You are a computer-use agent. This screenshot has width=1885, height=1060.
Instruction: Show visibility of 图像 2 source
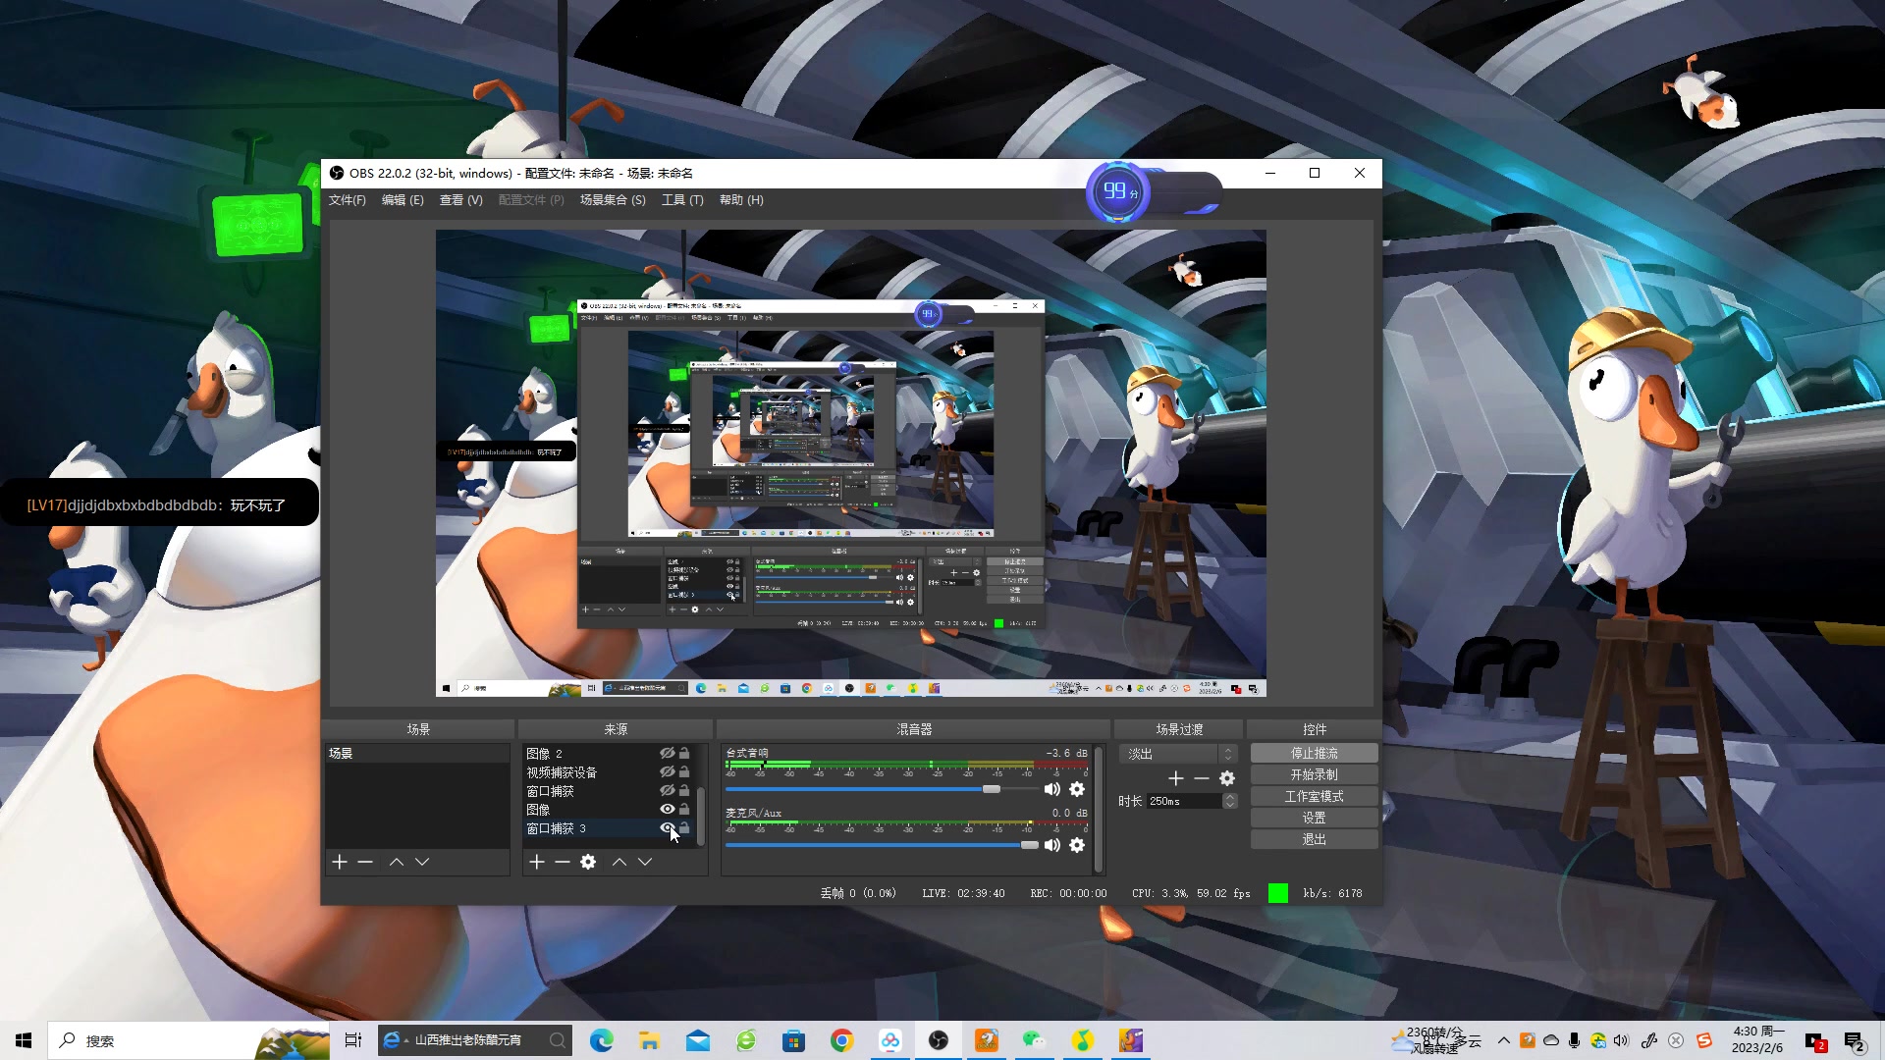pos(667,753)
